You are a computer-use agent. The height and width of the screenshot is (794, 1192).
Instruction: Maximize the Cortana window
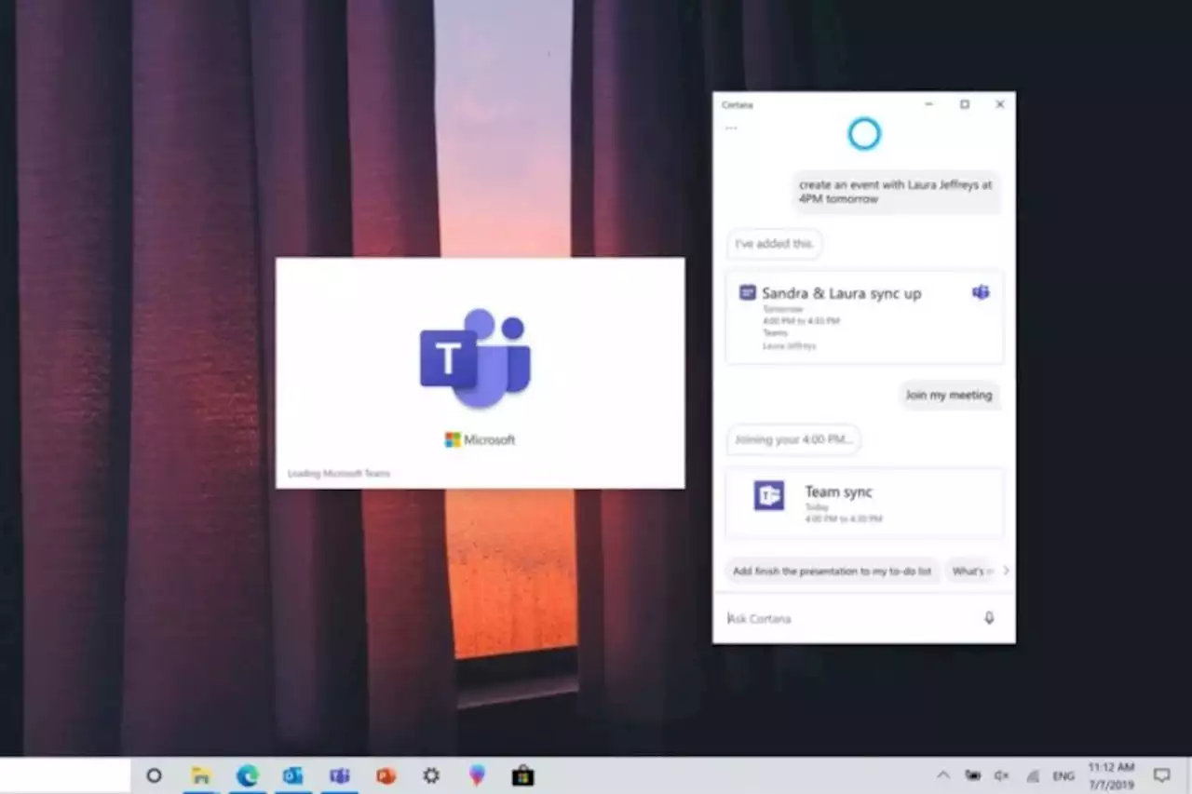pos(965,104)
